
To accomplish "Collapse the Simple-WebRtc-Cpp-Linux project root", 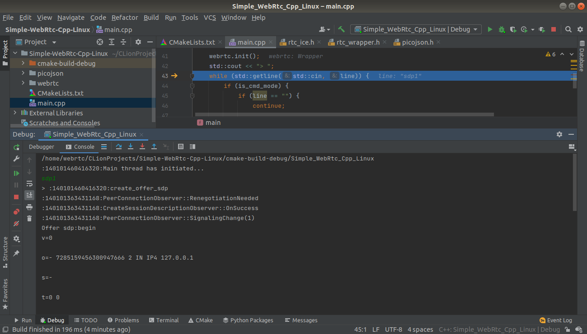I will tap(15, 54).
